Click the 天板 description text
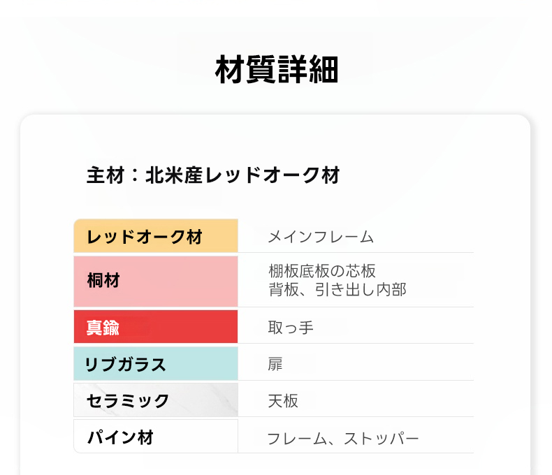 [x=283, y=401]
